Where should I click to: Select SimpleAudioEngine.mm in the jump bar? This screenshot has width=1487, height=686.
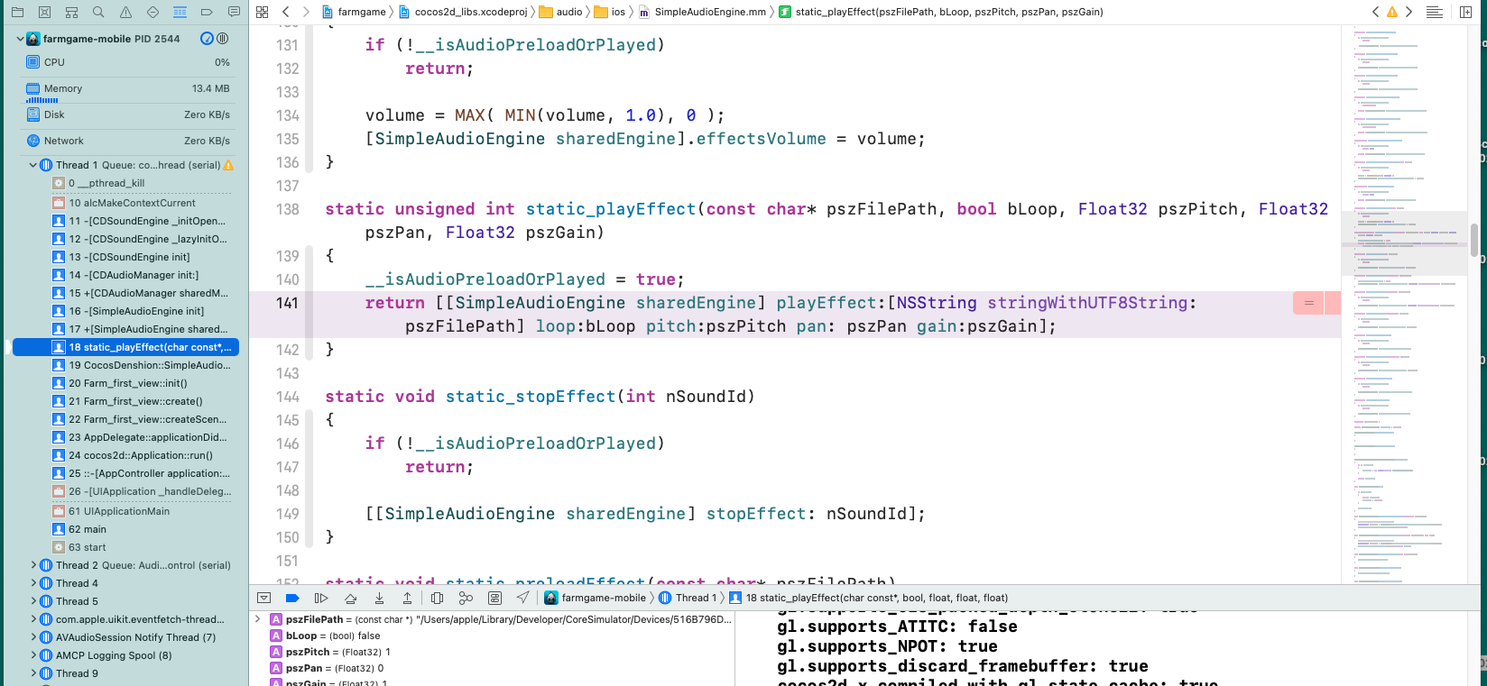click(709, 12)
